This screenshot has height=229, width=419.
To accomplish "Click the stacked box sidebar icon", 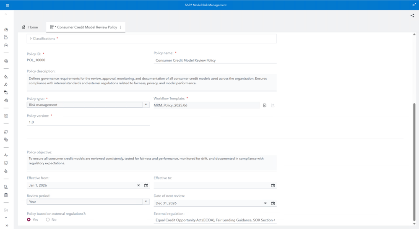I will pos(6,100).
